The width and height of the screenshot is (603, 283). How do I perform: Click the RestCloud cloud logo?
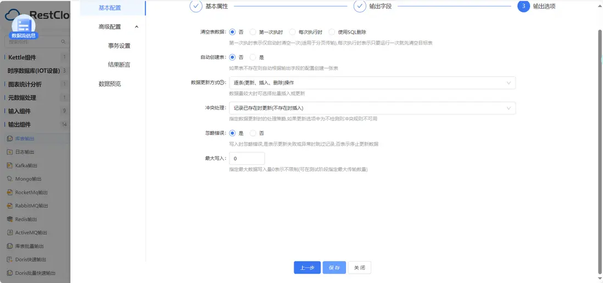(12, 15)
